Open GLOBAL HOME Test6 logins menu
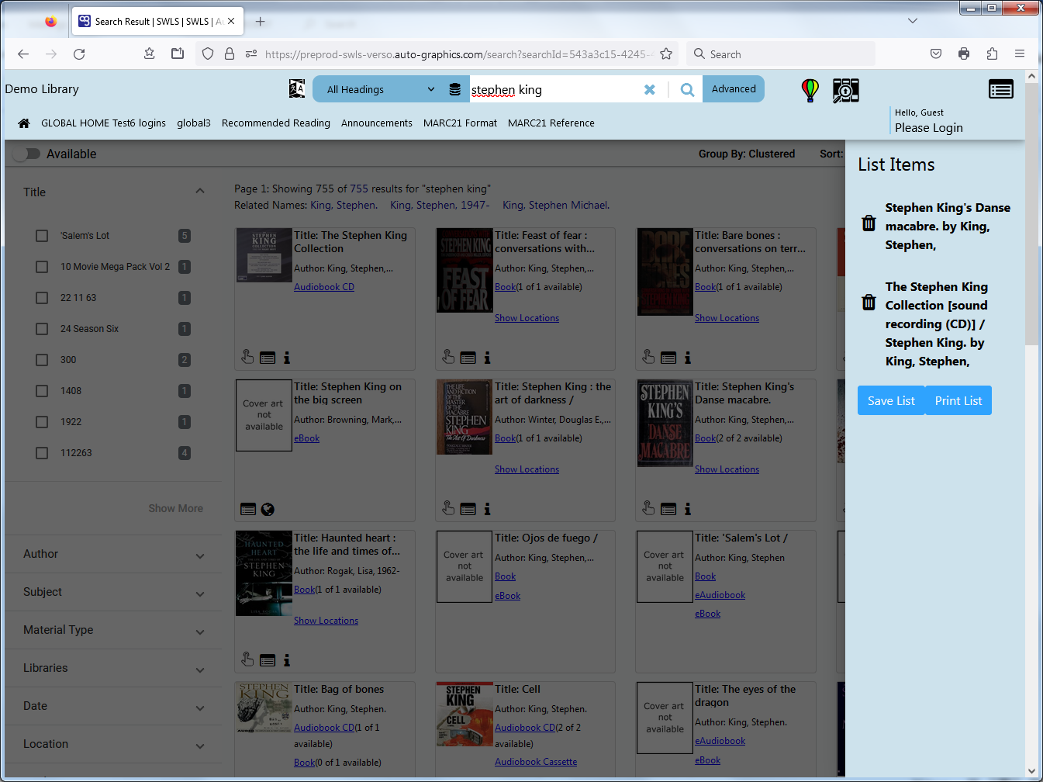This screenshot has height=782, width=1043. point(103,123)
